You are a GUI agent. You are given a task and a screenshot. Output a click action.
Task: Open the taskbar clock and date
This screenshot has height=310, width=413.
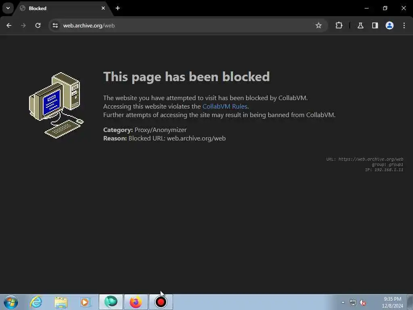tap(392, 302)
